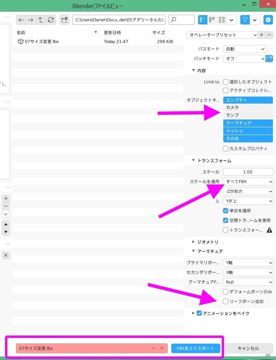Select the file 07サイズ変更.fbx in list
Screen dimensions: 276x360
98,42
